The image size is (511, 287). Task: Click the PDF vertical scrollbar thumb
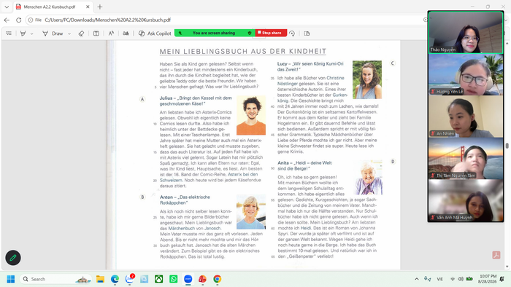tap(507, 146)
